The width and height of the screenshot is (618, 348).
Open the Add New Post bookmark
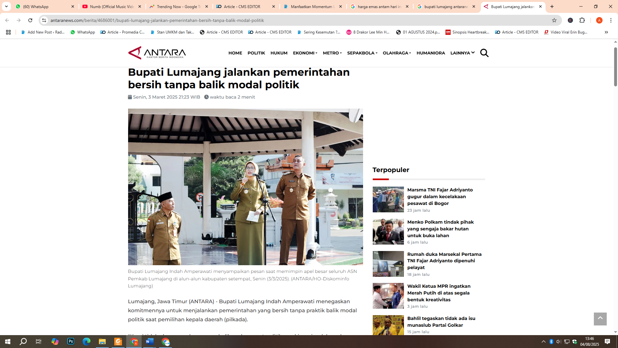coord(43,32)
